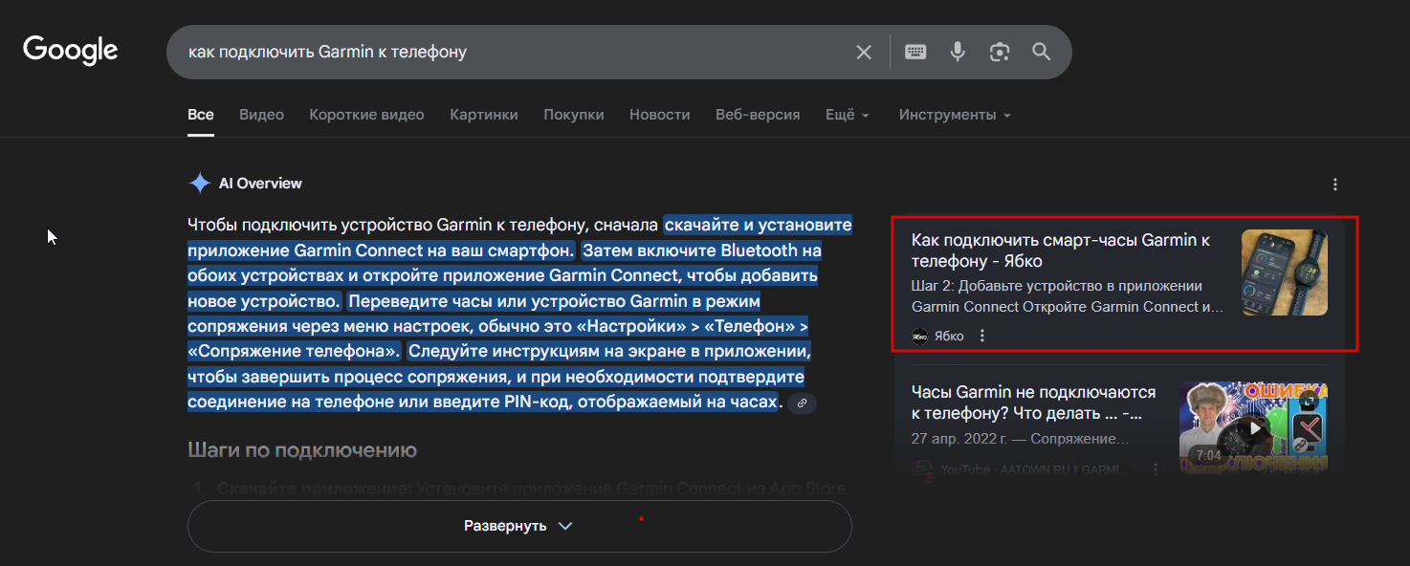Click the Ябко source name

tap(949, 336)
